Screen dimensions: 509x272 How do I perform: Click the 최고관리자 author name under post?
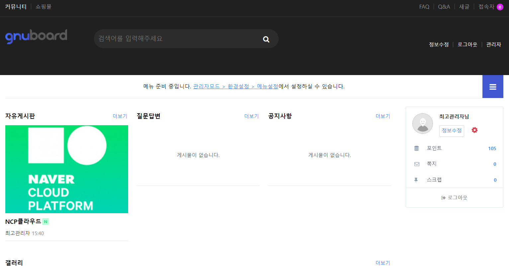(x=18, y=233)
